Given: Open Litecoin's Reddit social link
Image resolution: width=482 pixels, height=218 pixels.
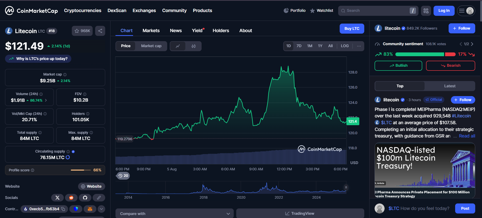Looking at the screenshot, I should tap(71, 198).
